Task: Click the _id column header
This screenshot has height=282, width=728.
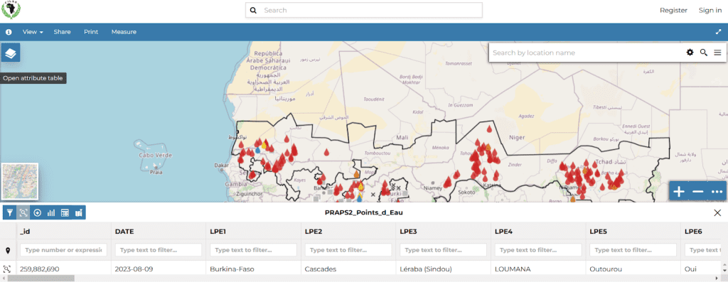Action: coord(63,231)
